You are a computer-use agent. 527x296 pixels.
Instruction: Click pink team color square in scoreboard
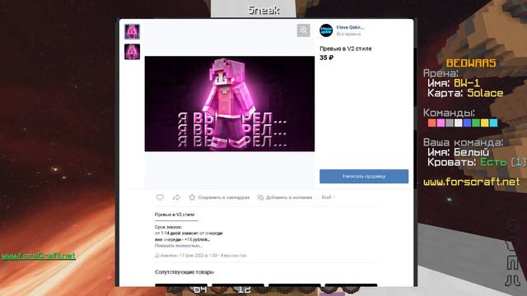click(x=441, y=123)
